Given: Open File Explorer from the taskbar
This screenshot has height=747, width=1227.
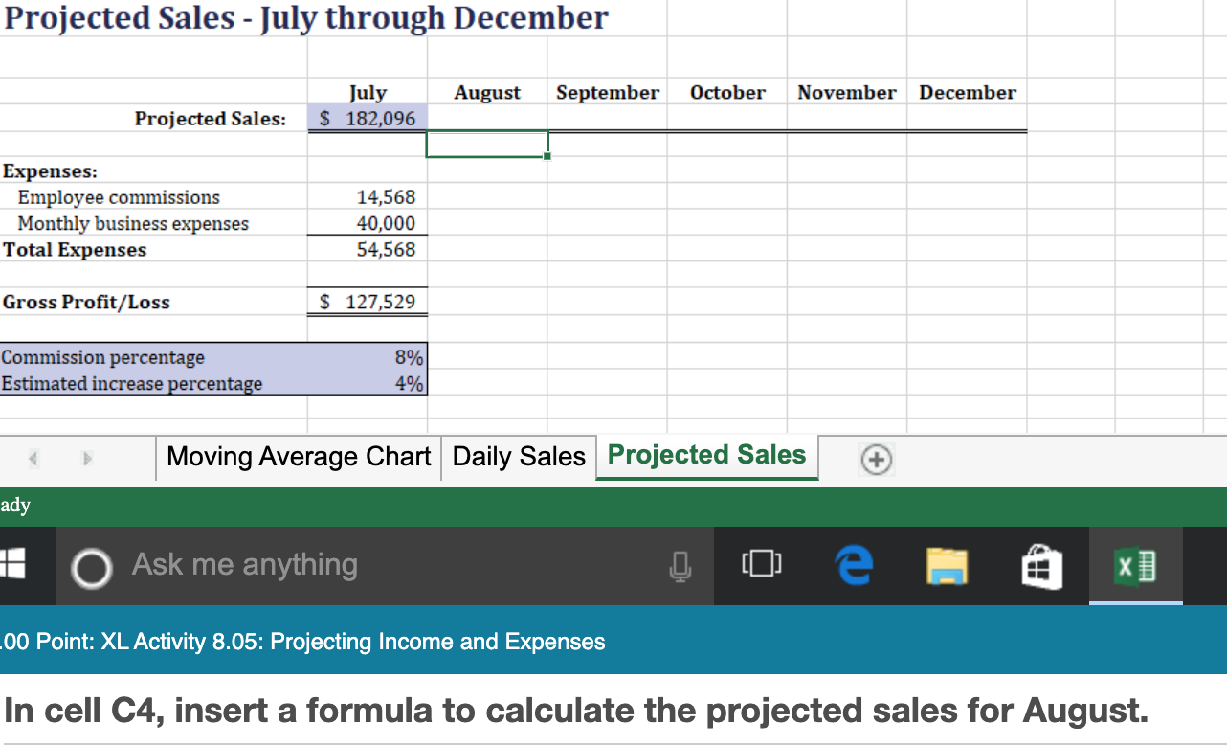Looking at the screenshot, I should 947,565.
